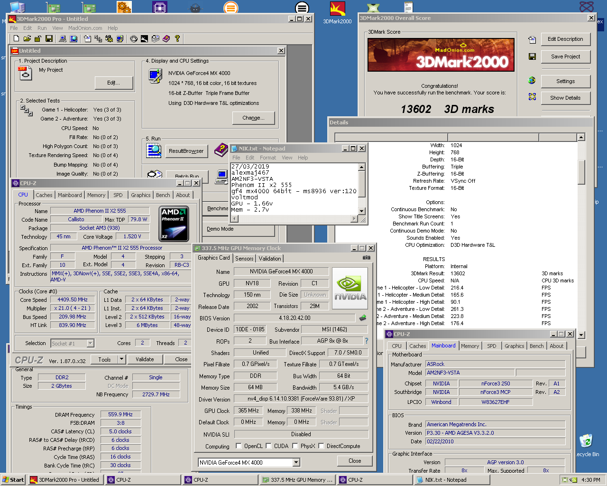Open the Socket #1 selection dropdown in CPU-Z
607x486 pixels.
(x=90, y=343)
